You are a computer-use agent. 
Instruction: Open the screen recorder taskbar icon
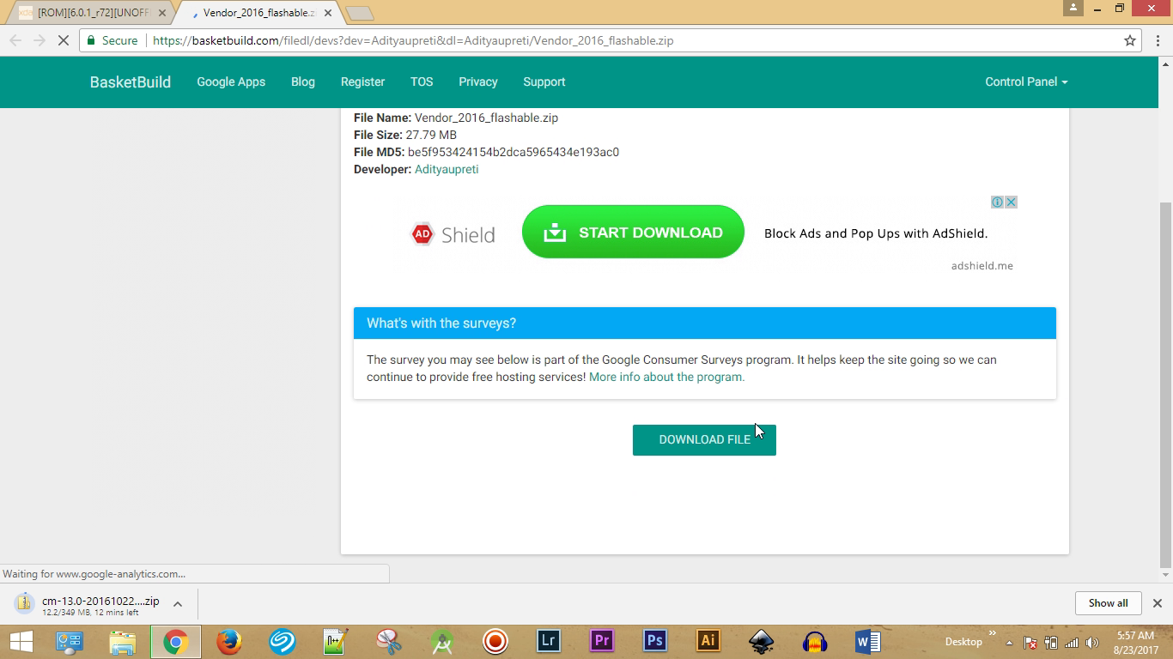coord(495,641)
